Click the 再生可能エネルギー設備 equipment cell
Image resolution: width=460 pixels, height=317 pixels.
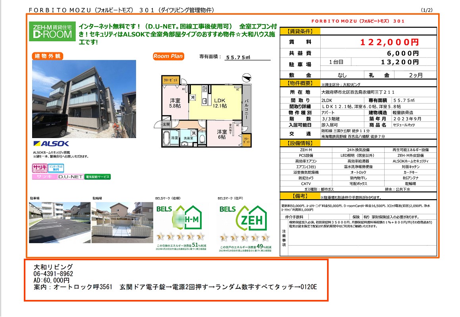click(410, 150)
